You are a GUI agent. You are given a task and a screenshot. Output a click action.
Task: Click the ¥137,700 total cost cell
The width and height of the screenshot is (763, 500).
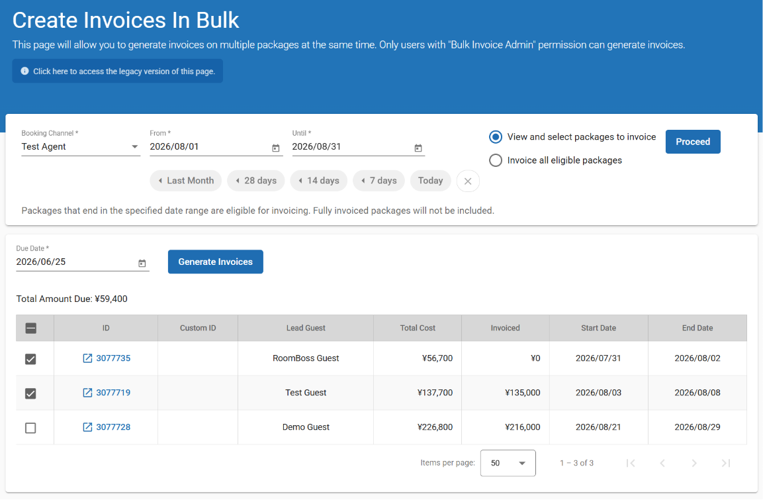tap(418, 393)
